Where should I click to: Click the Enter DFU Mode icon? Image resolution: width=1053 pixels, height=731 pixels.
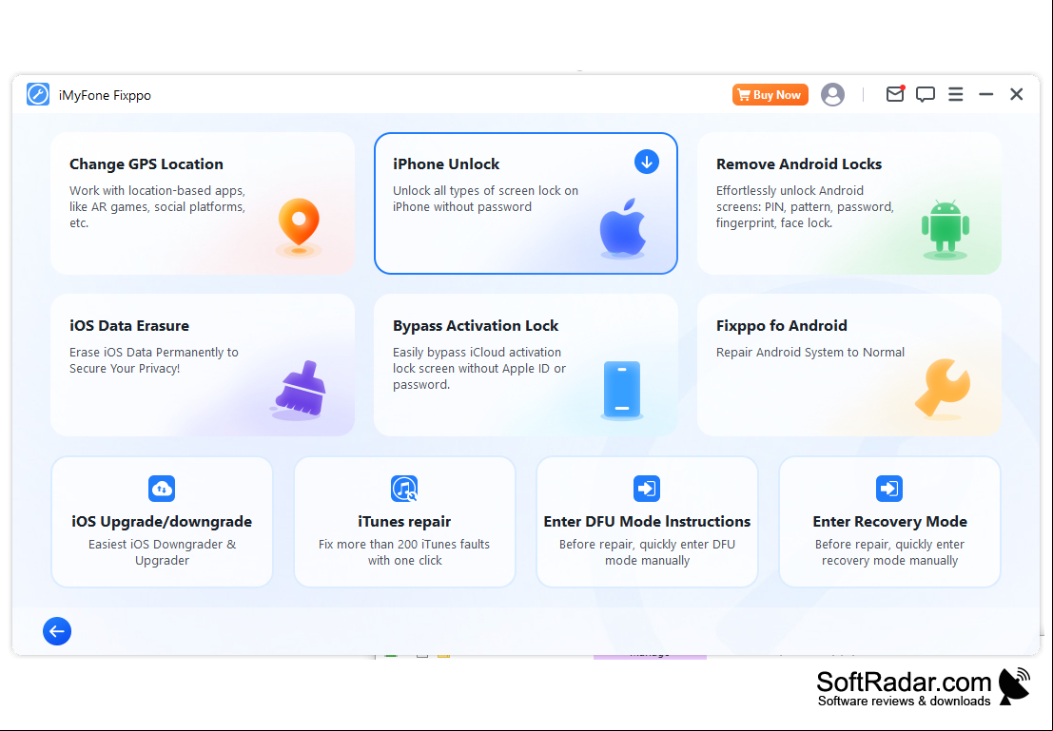coord(647,489)
